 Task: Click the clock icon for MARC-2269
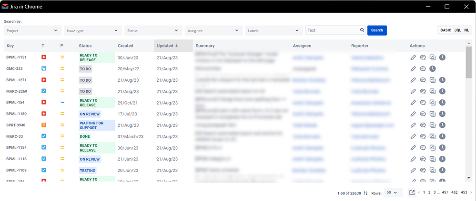[x=442, y=91]
